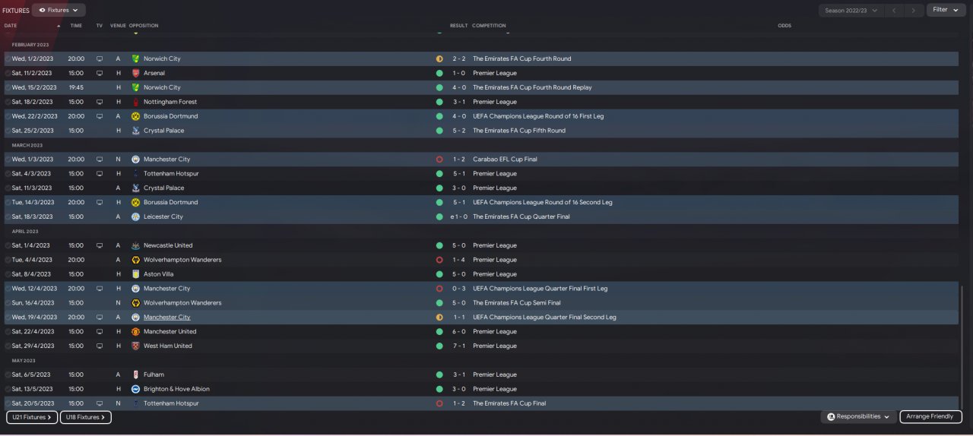973x436 pixels.
Task: Toggle the row checkmark for Sat, 11/2/2023
Action: (x=8, y=74)
